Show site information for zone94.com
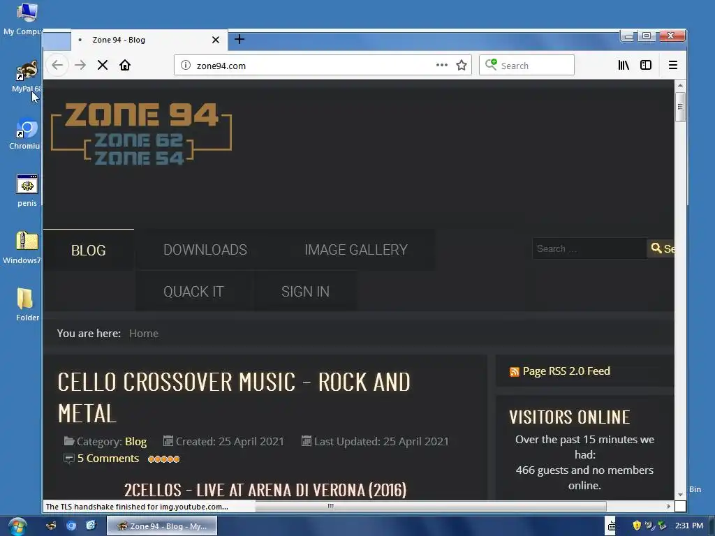 pos(186,65)
